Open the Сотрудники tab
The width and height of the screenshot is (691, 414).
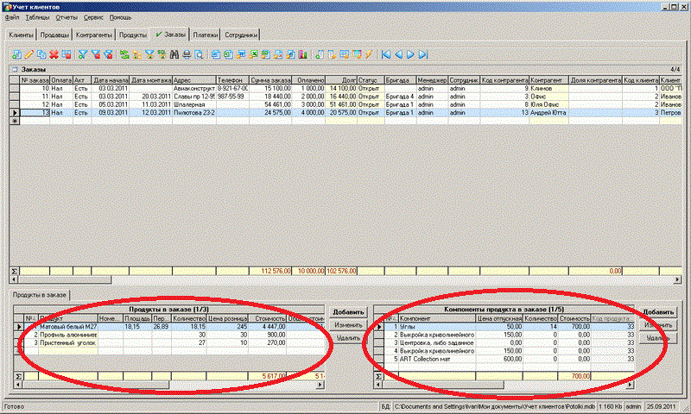(x=241, y=35)
